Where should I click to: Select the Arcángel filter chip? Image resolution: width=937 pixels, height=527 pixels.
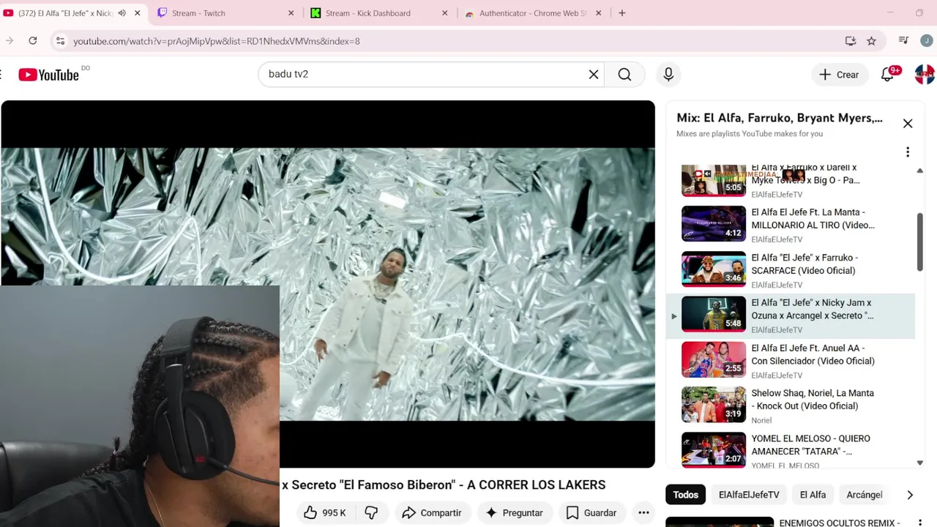pyautogui.click(x=864, y=495)
